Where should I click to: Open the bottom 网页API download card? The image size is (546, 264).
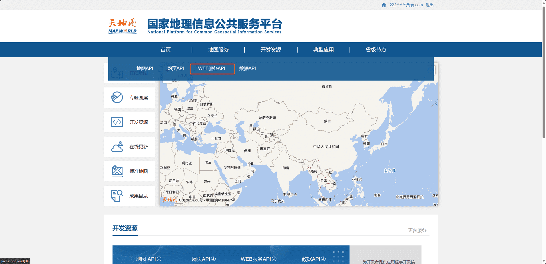[x=204, y=259]
